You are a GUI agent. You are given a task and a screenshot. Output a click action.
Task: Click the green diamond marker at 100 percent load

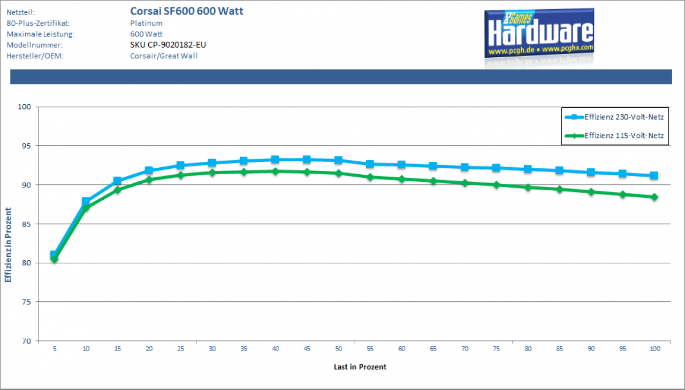pyautogui.click(x=654, y=197)
